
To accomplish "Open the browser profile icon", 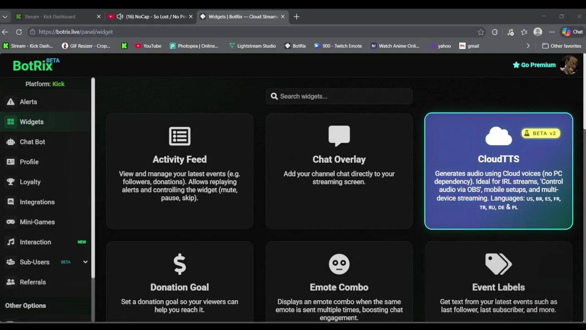I will [538, 32].
